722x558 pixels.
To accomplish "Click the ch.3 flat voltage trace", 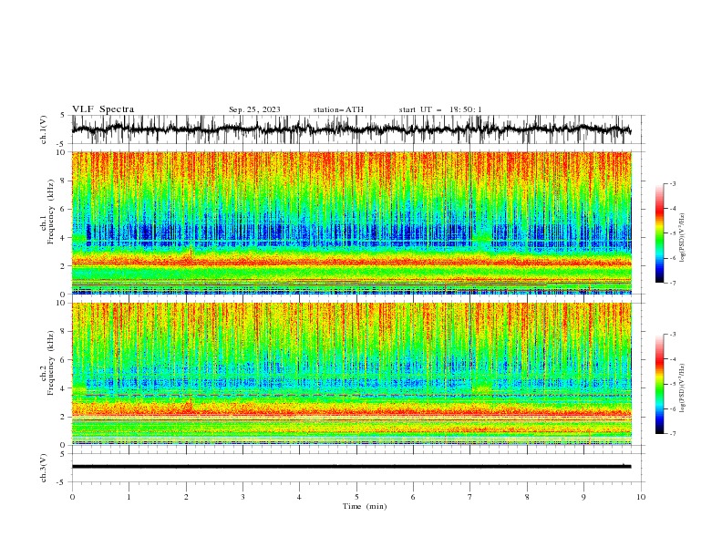I will [351, 467].
